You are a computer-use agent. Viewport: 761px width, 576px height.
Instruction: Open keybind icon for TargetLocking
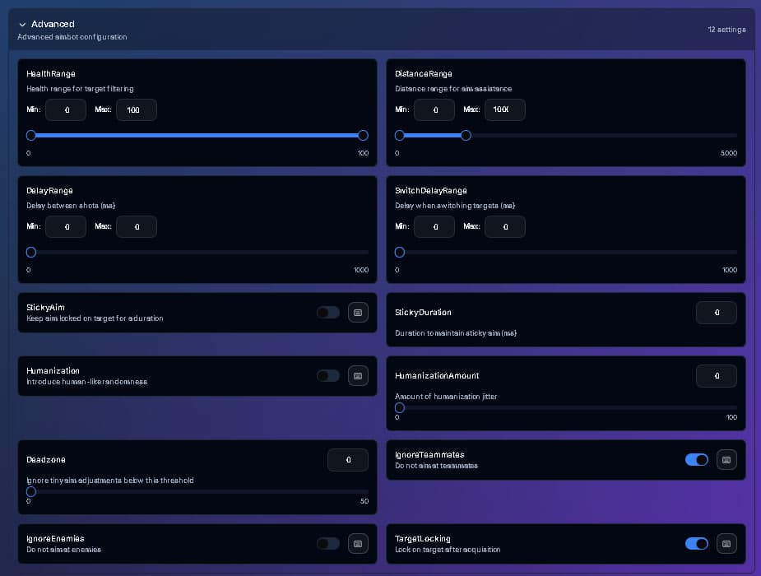tap(726, 544)
